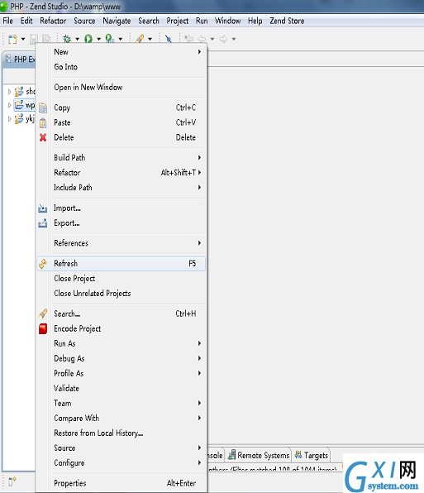Open the Project menu
This screenshot has height=493, width=424.
coord(178,21)
